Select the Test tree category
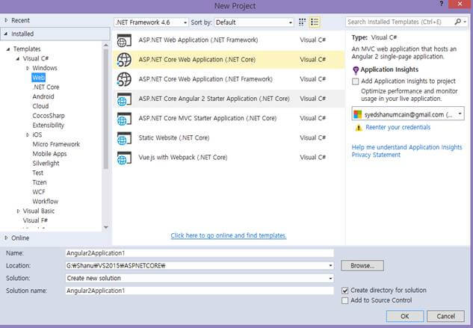 point(37,173)
